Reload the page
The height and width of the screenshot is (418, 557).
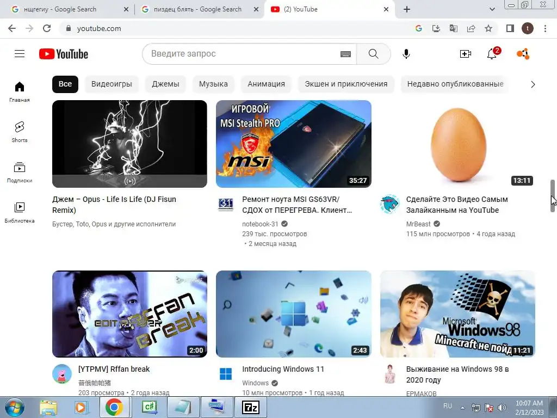pos(47,28)
